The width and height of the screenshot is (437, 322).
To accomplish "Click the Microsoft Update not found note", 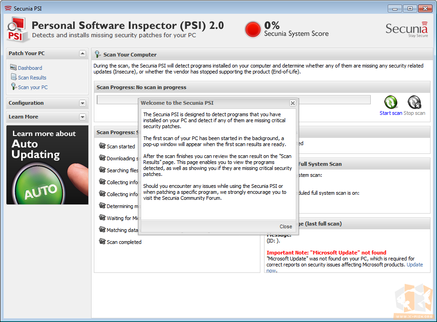I will tap(326, 253).
